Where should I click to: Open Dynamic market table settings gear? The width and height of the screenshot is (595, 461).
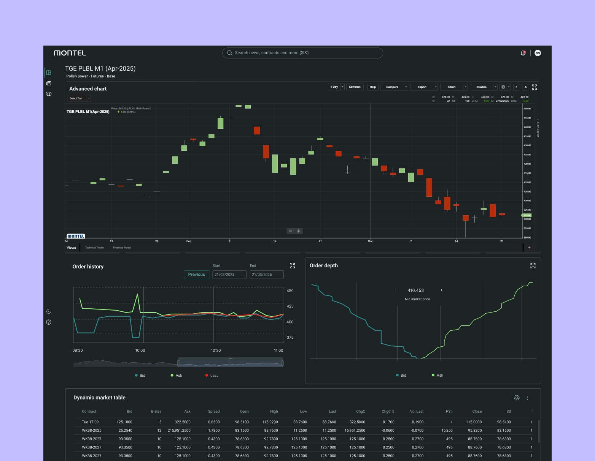(516, 398)
